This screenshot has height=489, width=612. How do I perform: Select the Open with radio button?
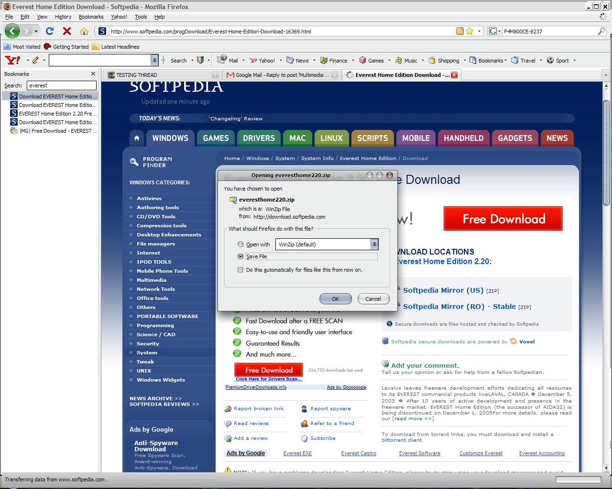(240, 244)
